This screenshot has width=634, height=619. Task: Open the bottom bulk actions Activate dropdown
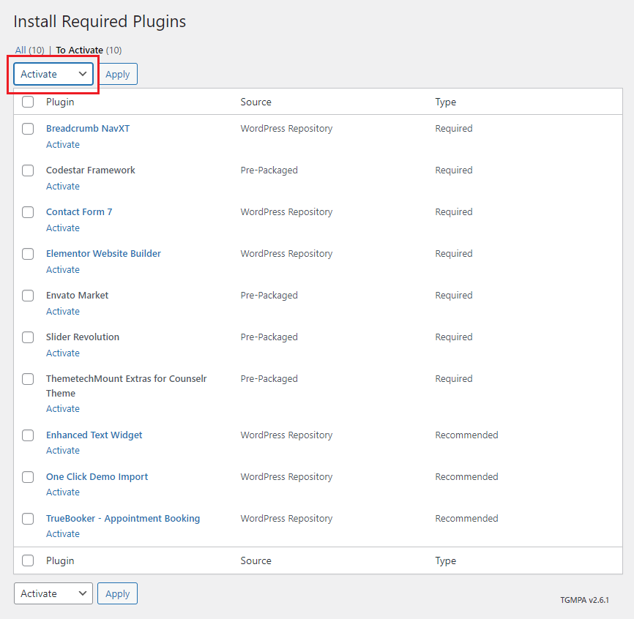tap(53, 593)
